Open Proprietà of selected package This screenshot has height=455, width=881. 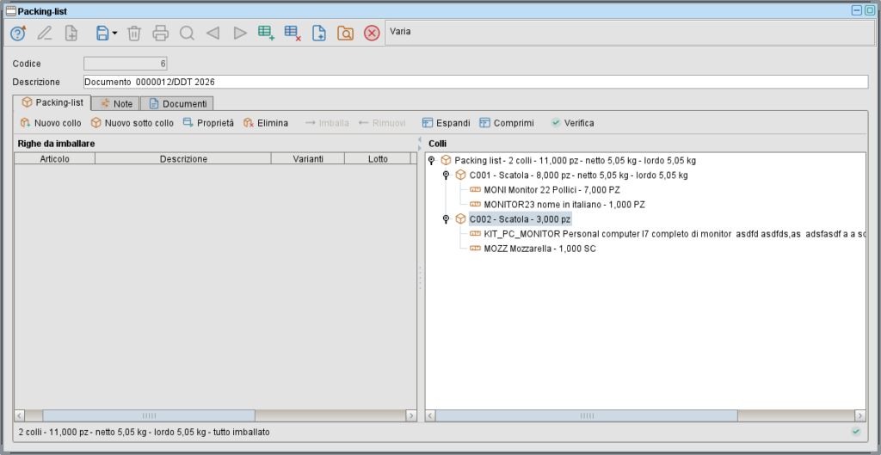click(208, 122)
